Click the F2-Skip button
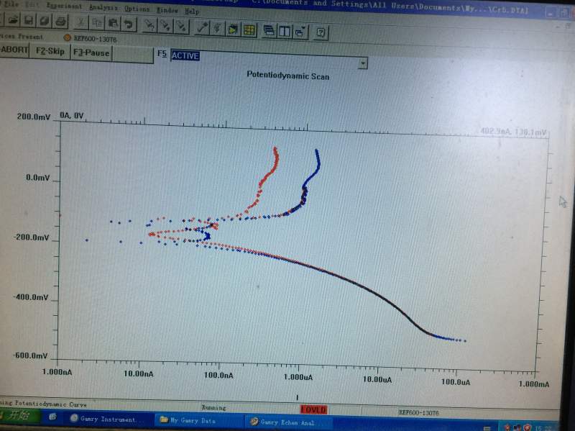Viewport: 575px width, 431px height. point(50,51)
